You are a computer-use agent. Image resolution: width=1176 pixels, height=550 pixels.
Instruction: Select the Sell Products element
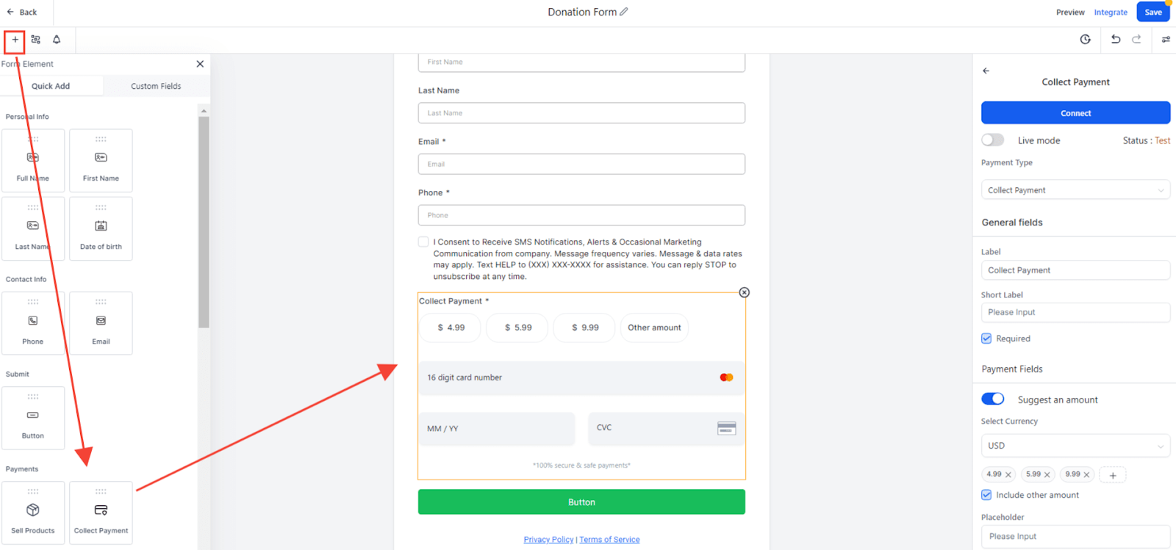pos(33,513)
